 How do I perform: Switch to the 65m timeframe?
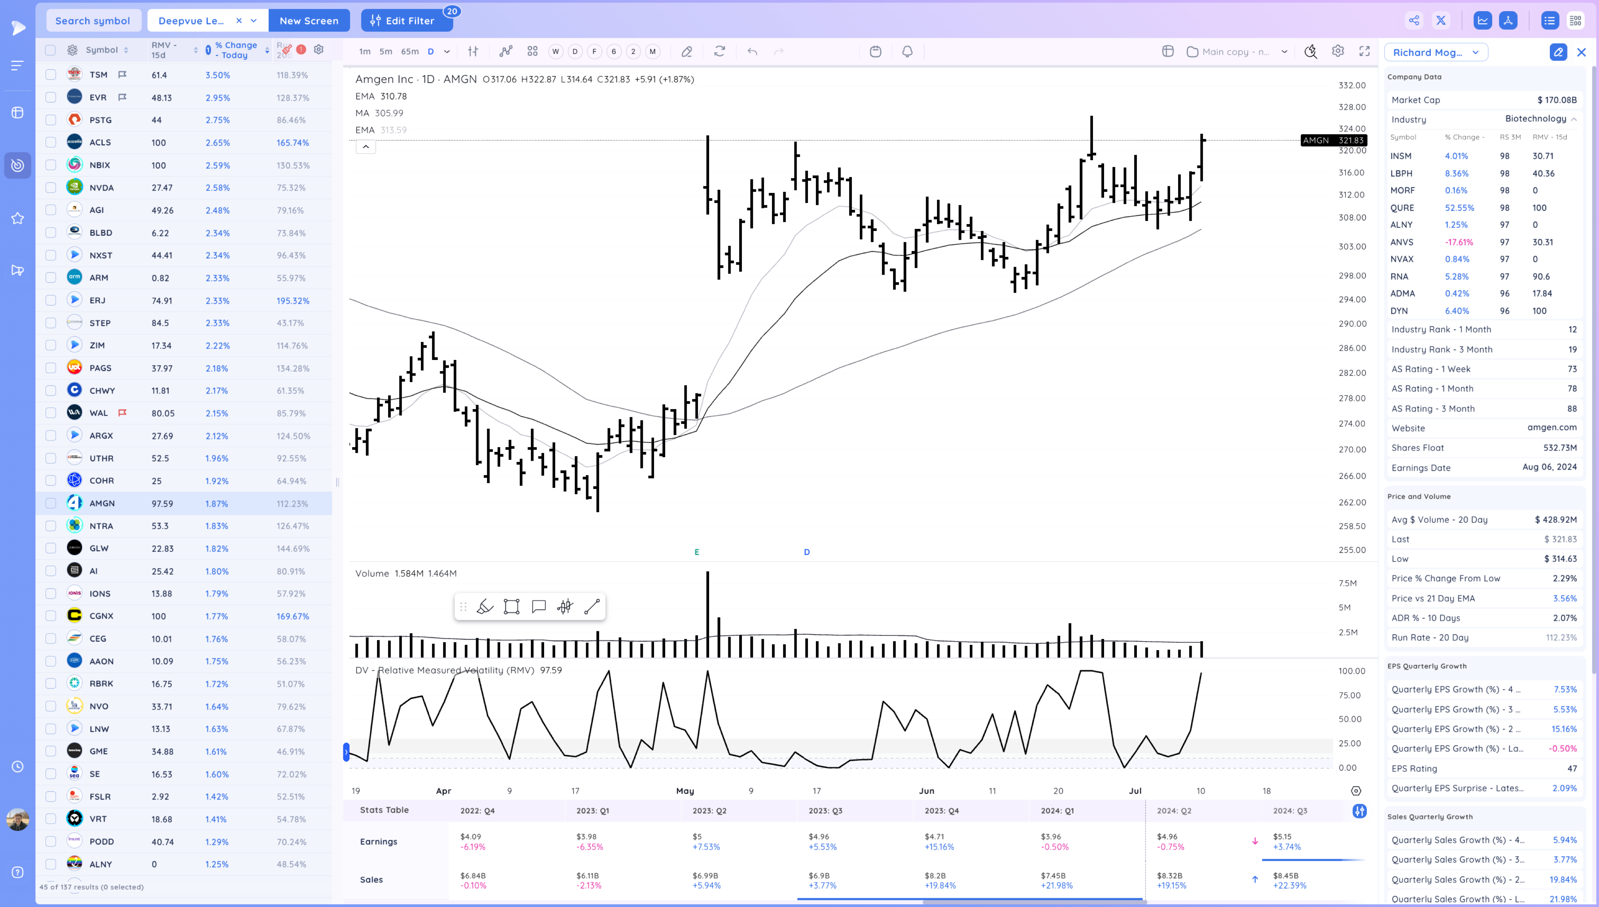(x=409, y=52)
